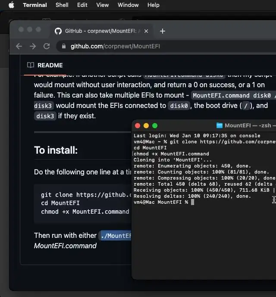Click the folder icon in Terminal title bar

point(219,125)
